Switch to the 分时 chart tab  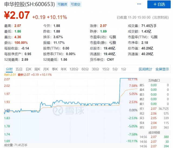9,69
